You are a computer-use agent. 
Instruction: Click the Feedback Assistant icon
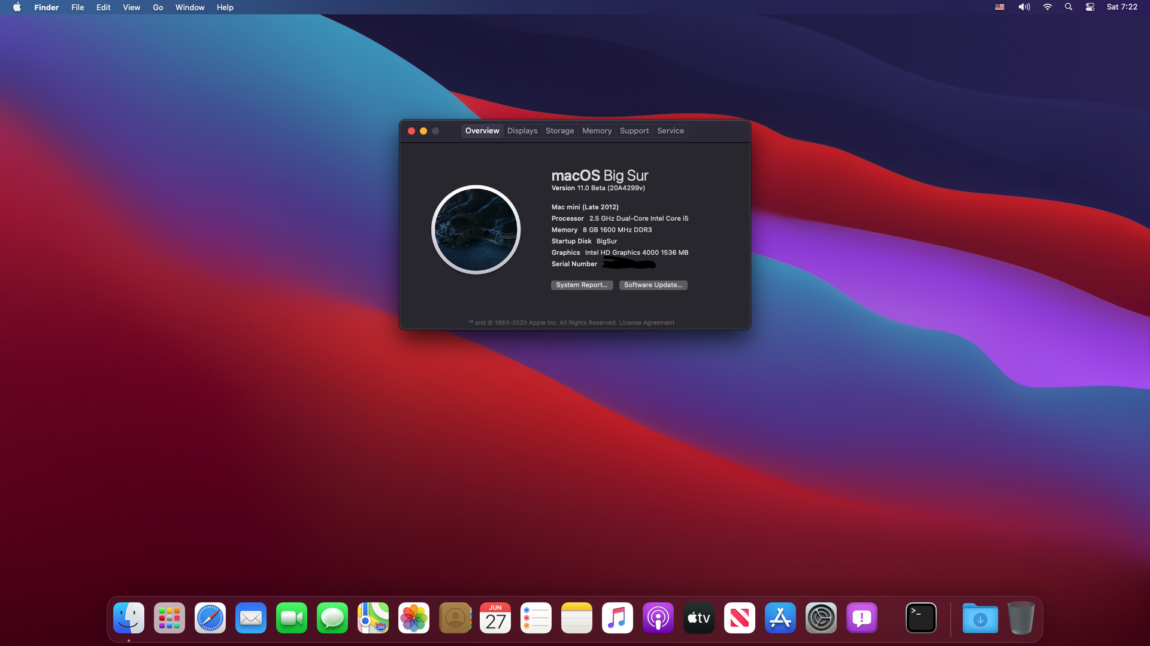click(862, 618)
